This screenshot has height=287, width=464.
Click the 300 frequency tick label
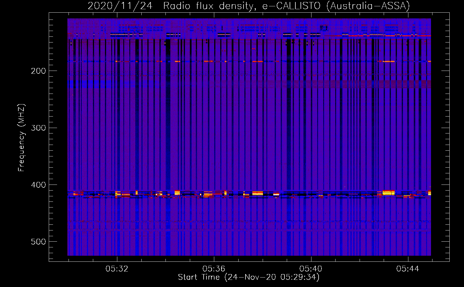(x=38, y=128)
